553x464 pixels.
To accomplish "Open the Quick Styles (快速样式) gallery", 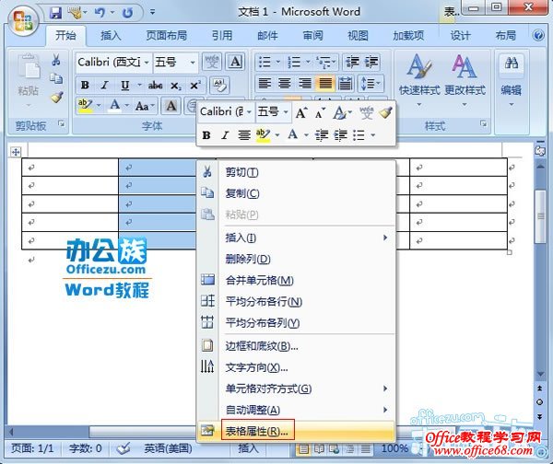I will 419,79.
